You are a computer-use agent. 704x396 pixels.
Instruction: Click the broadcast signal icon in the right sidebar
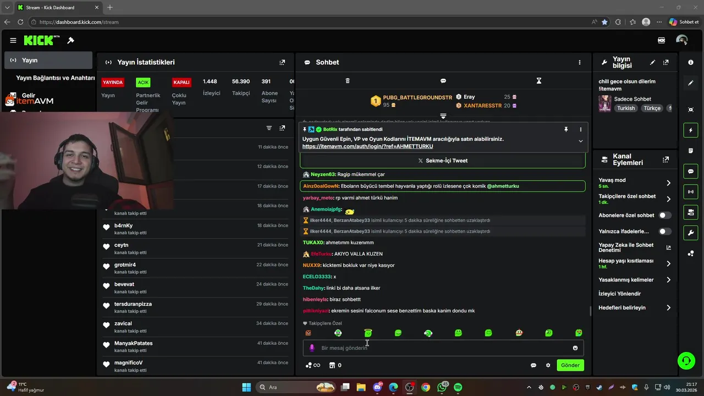(x=691, y=192)
